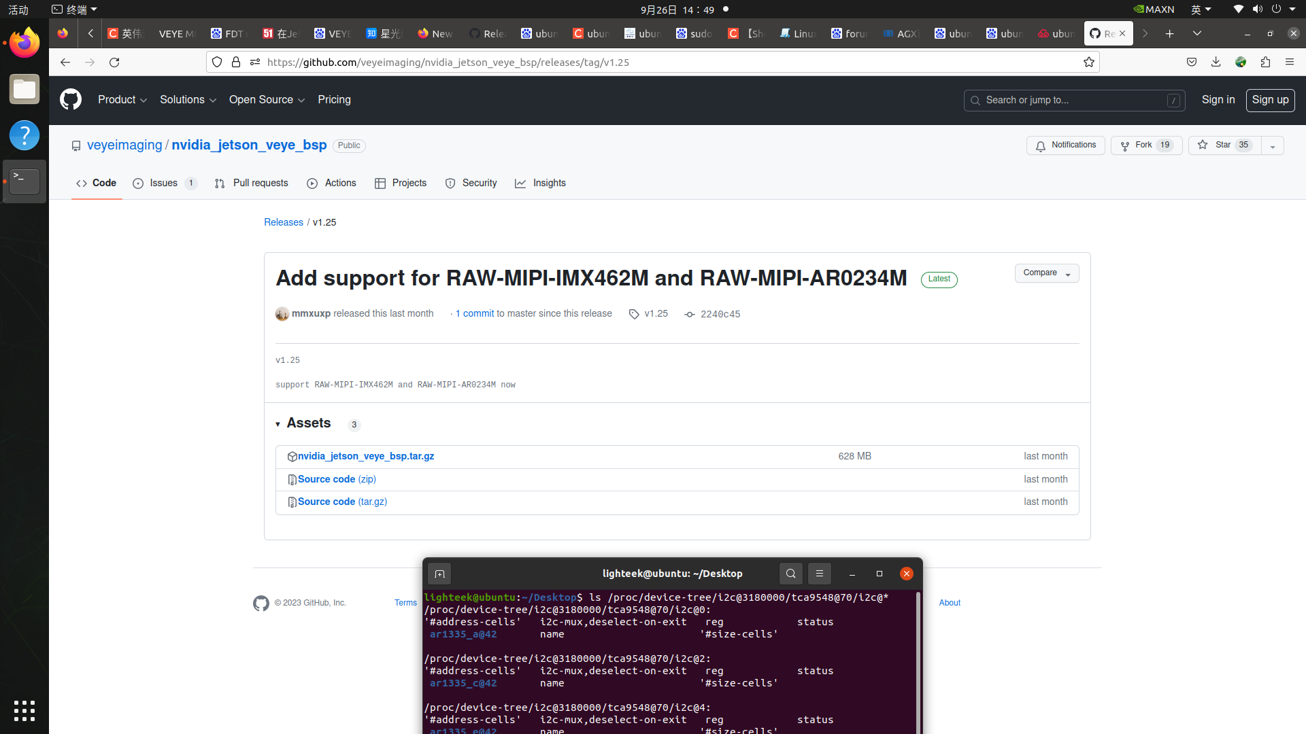
Task: Download nvidia_jetson_veye_bsp.tar.gz asset
Action: [366, 456]
